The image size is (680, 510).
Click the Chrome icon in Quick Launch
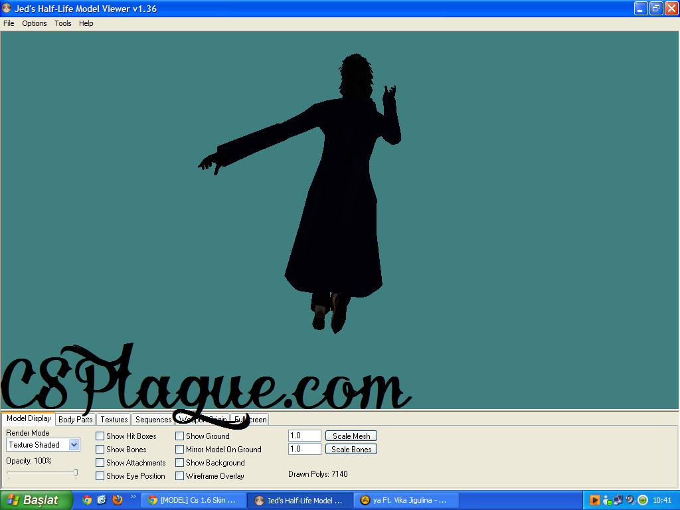click(87, 500)
